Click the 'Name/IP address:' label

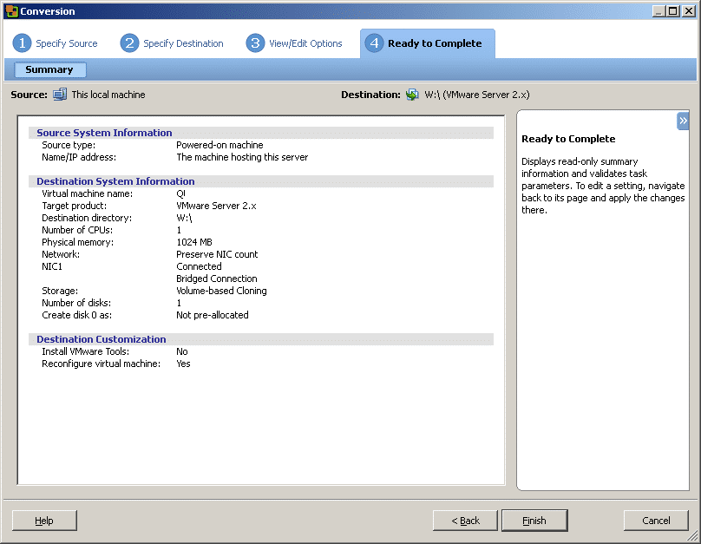pyautogui.click(x=79, y=157)
